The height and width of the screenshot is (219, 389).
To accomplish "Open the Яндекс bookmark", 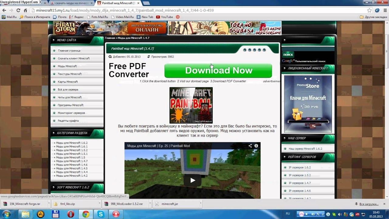I will coord(77,17).
